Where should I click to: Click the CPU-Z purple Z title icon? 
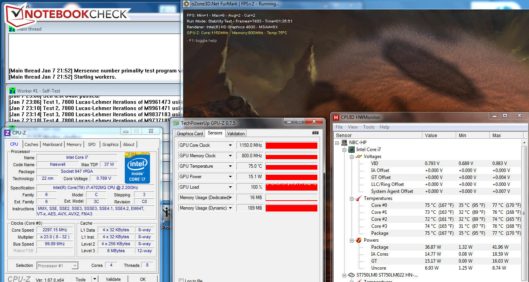[x=7, y=133]
